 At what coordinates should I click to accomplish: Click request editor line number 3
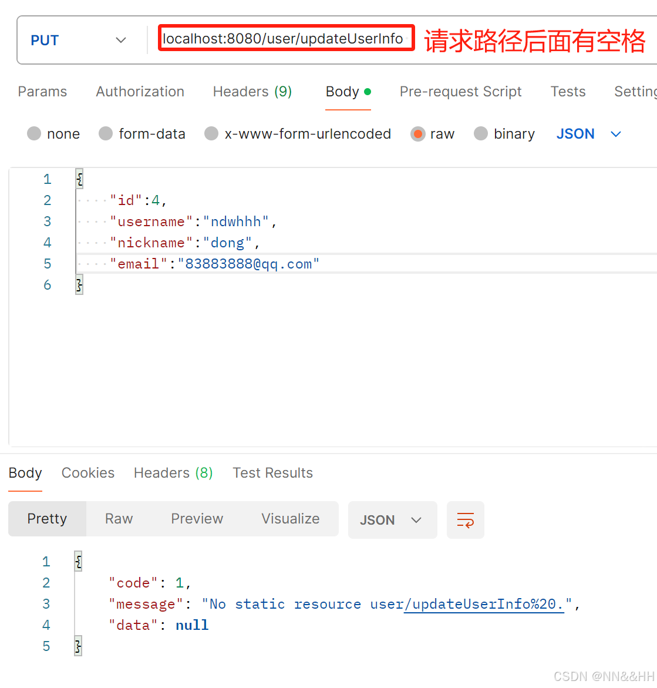(x=48, y=221)
